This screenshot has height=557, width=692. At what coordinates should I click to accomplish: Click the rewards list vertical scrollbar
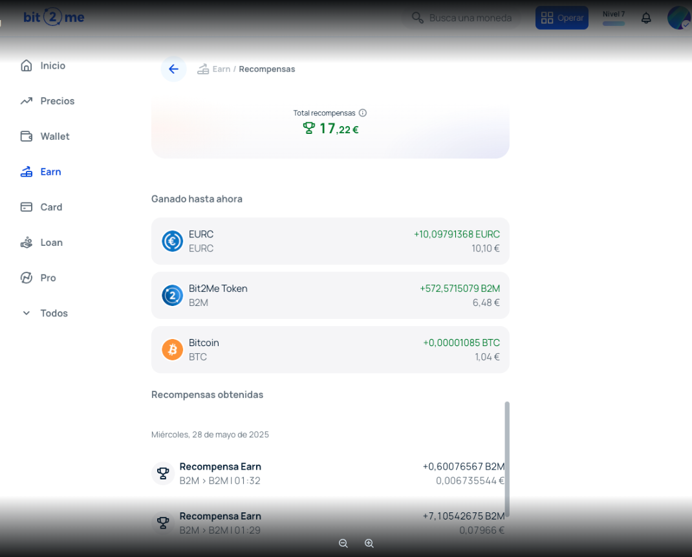(507, 459)
